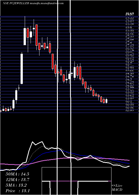Click the last white candle on the chart

pyautogui.click(x=106, y=101)
